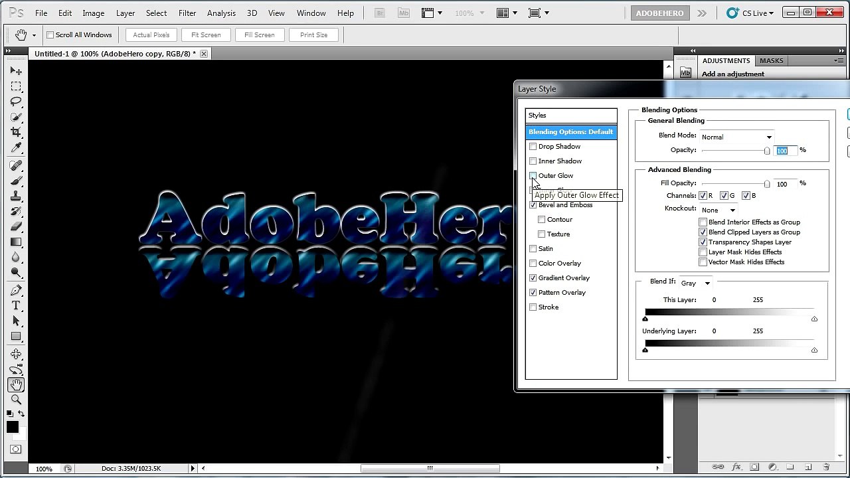850x478 pixels.
Task: Select the Path Selection tool
Action: pyautogui.click(x=16, y=321)
